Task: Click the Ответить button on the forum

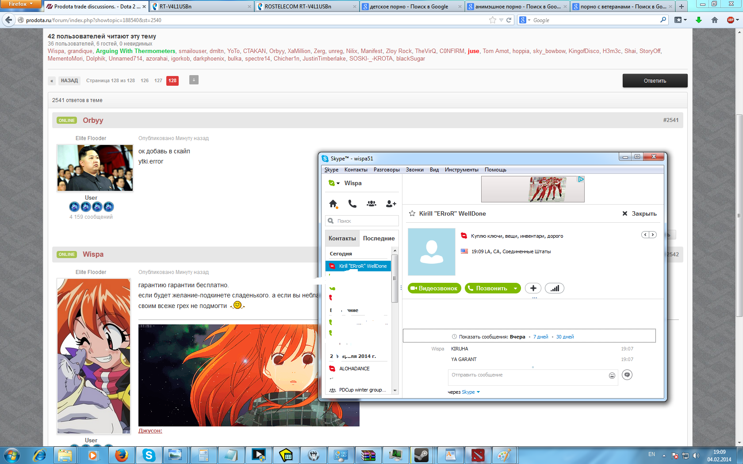Action: coord(655,81)
